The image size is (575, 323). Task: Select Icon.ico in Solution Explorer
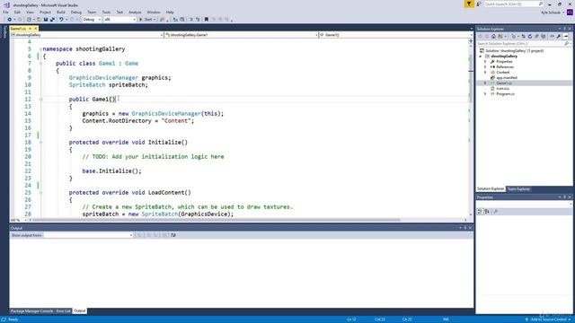coord(502,88)
